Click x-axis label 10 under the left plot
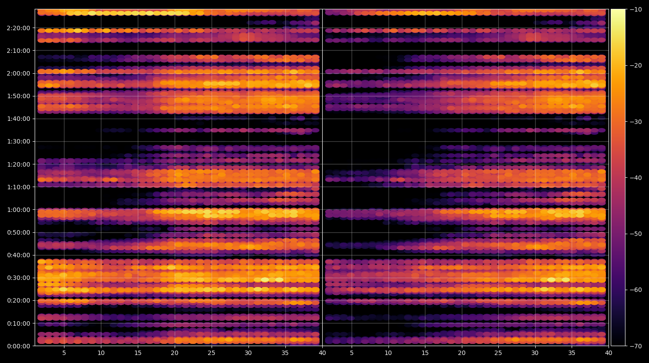This screenshot has height=363, width=649. [101, 353]
